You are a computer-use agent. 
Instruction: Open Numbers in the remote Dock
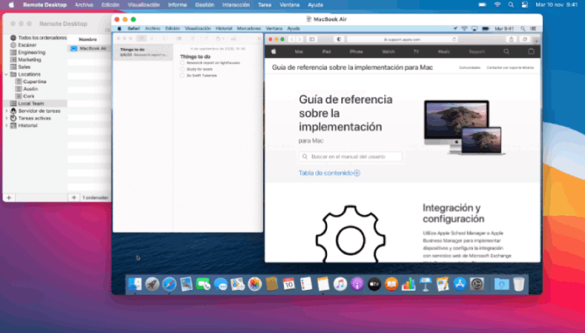pos(408,284)
